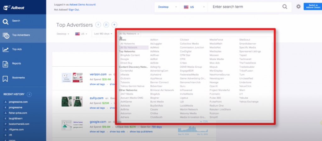Open zulily.com advertiser link
322x141 pixels.
[x=97, y=98]
